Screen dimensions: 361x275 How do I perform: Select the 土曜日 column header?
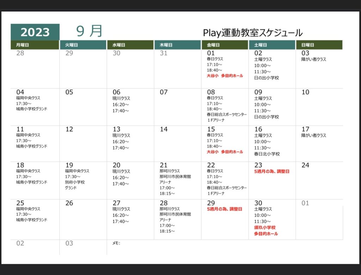coord(272,45)
